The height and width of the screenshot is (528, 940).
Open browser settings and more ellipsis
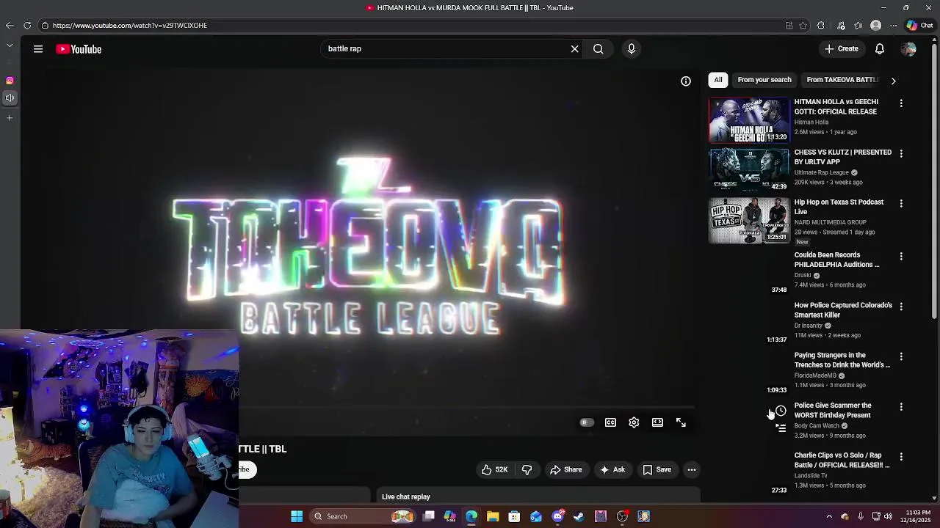point(894,26)
